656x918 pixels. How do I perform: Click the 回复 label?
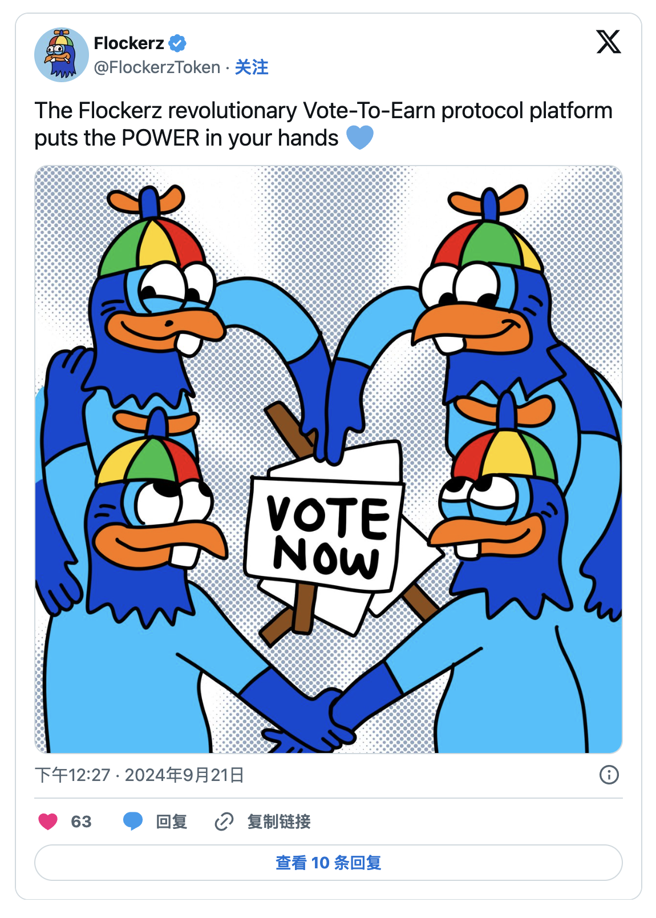(x=172, y=822)
